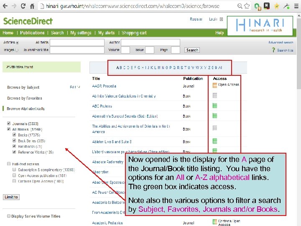Open My settings in the navigation bar
301x226 pixels.
pyautogui.click(x=81, y=33)
